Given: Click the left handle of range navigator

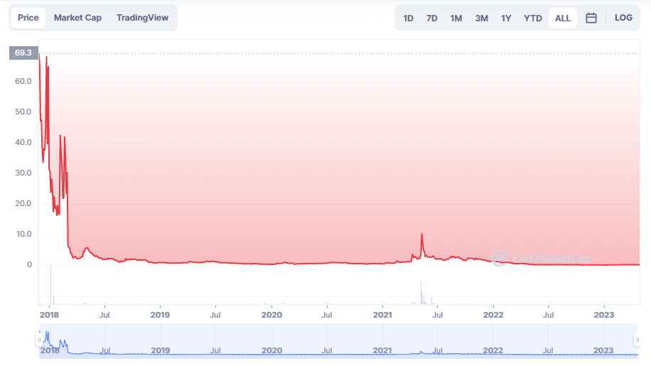Looking at the screenshot, I should [x=39, y=340].
